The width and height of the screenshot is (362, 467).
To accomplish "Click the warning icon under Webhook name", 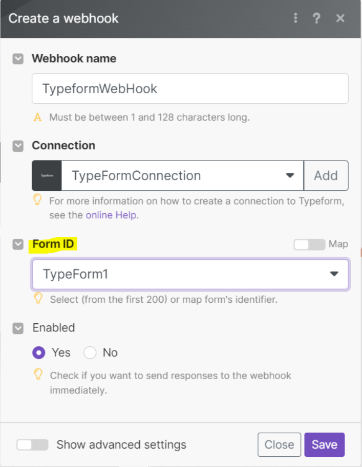I will 37,117.
